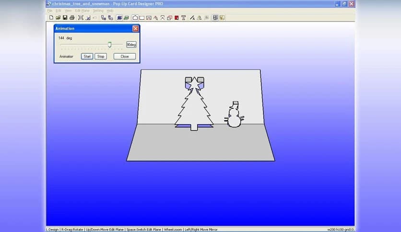Open the Edit Plane menu
The width and height of the screenshot is (401, 232).
[x=82, y=11]
